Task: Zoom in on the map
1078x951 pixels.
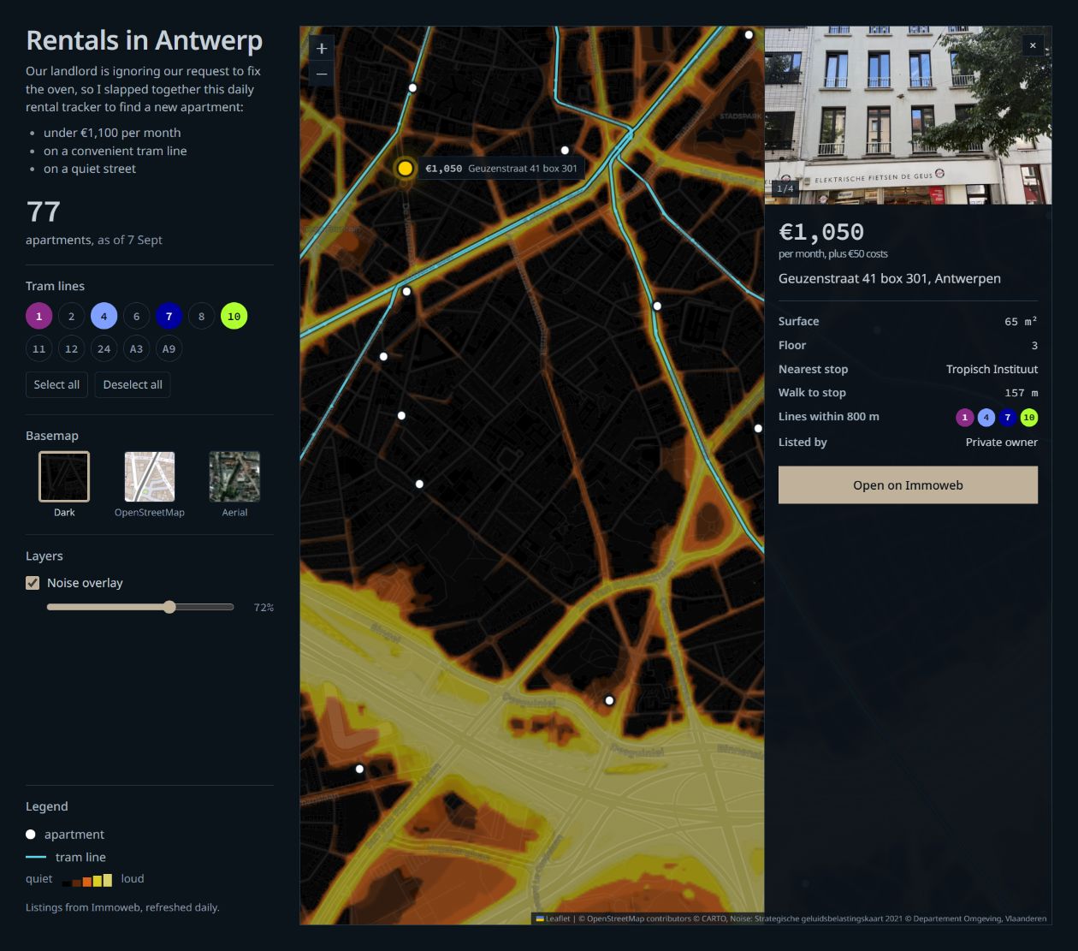Action: [322, 49]
